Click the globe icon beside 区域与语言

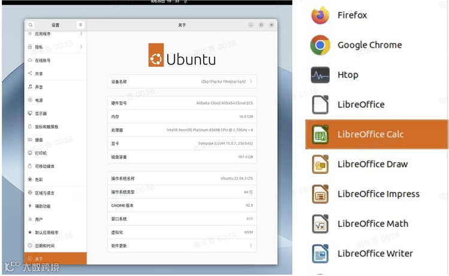coord(30,193)
